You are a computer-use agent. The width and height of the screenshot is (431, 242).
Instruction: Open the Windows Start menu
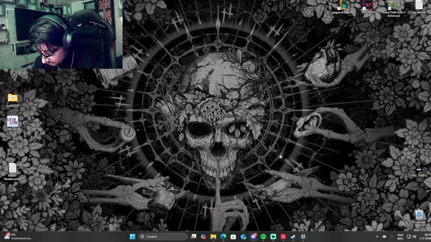[132, 237]
